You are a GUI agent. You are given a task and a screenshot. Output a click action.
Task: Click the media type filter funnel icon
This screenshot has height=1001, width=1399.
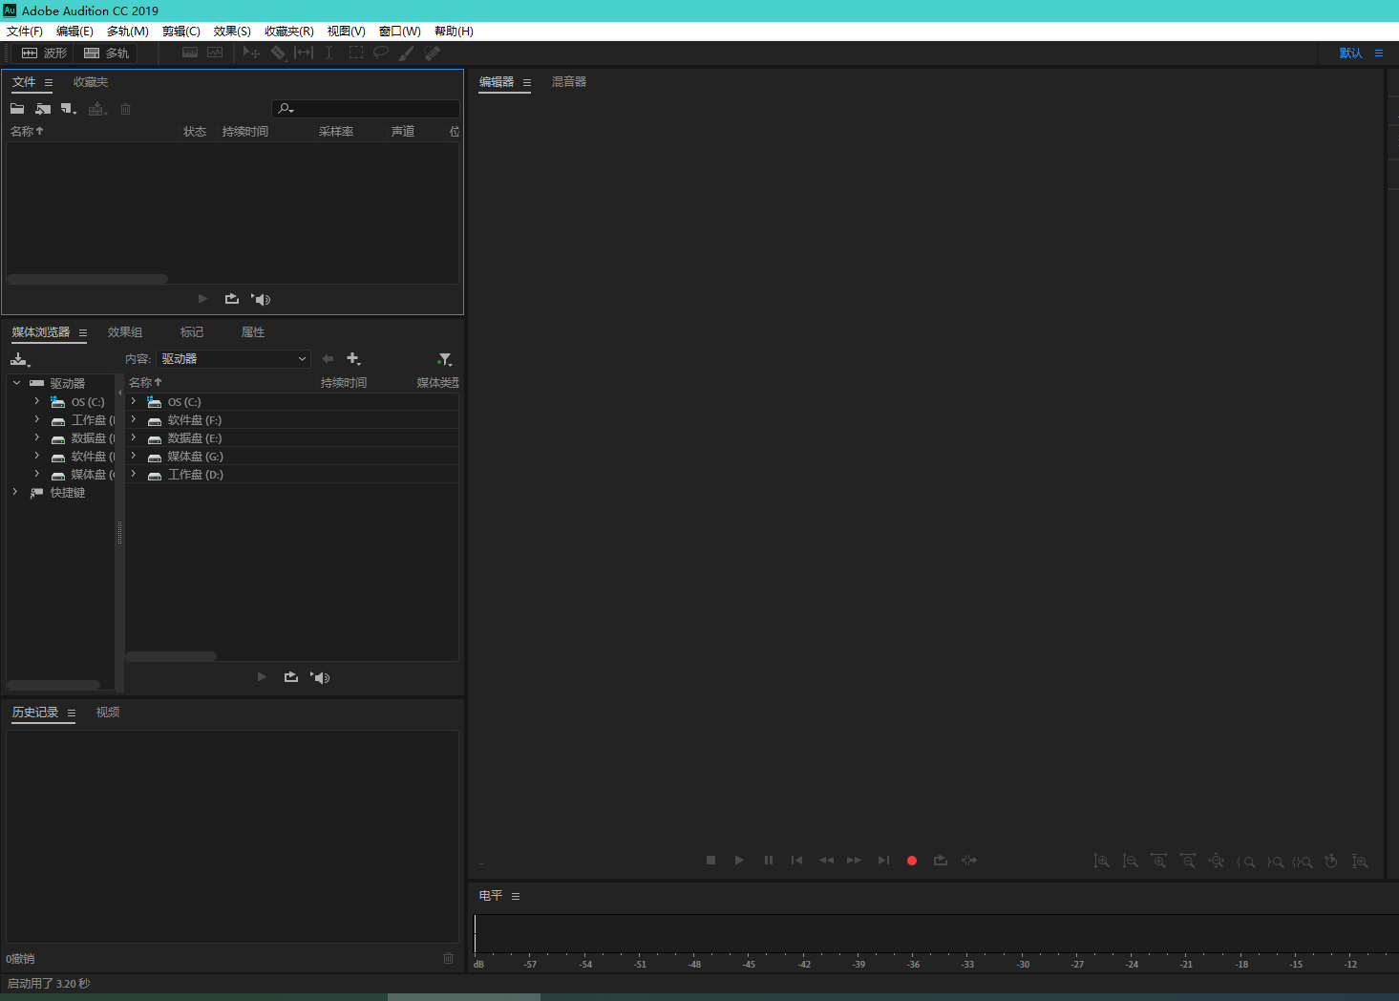[444, 359]
